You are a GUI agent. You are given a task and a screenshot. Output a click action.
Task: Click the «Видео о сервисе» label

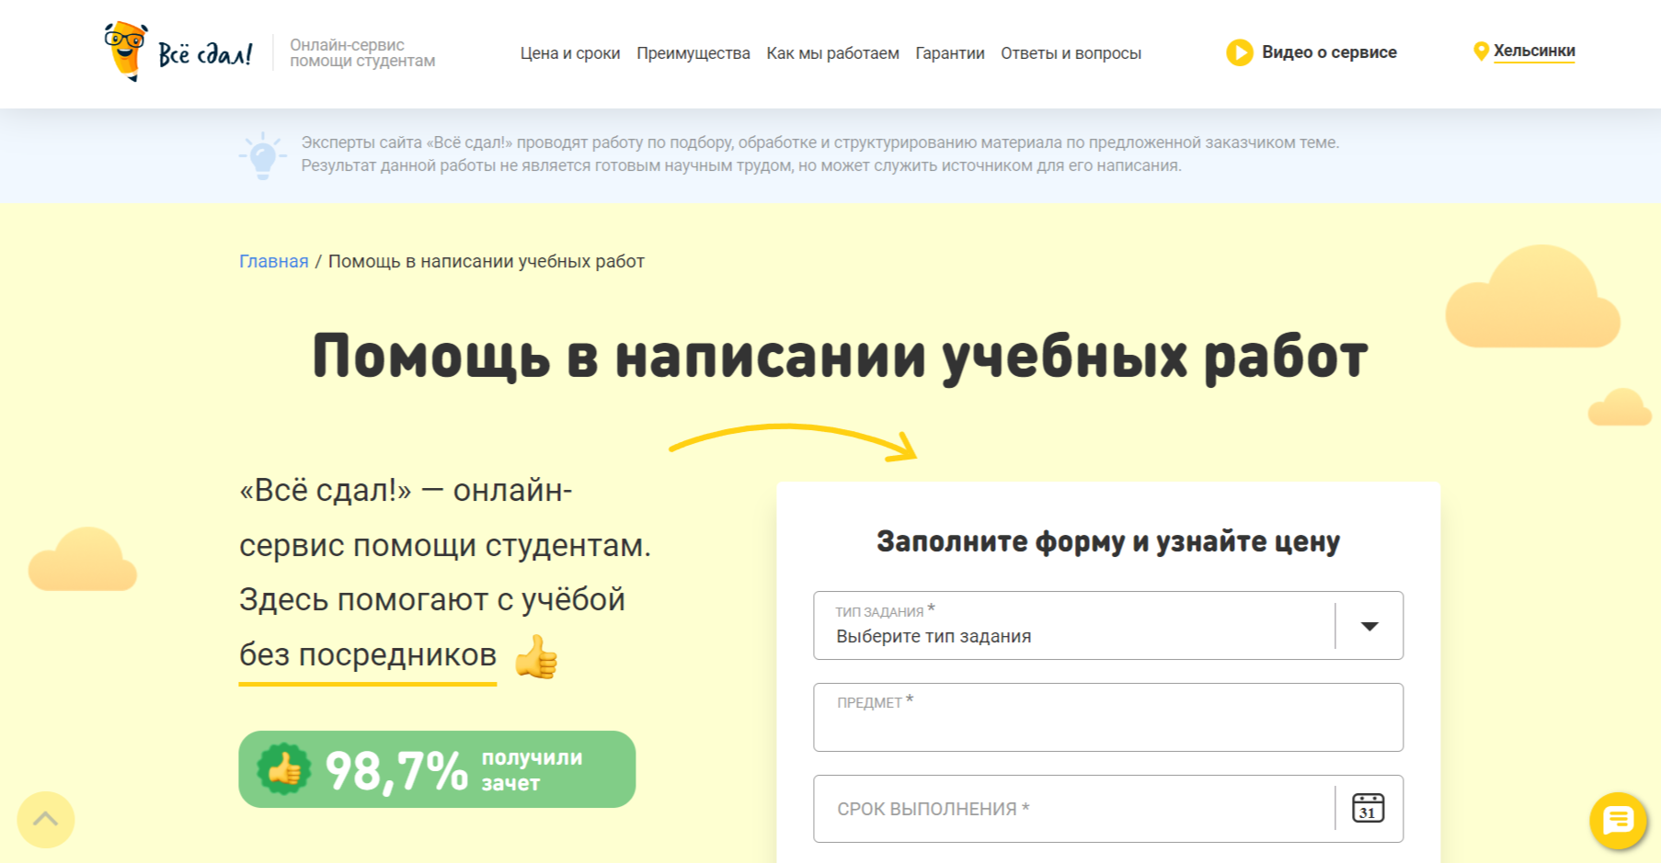1330,52
